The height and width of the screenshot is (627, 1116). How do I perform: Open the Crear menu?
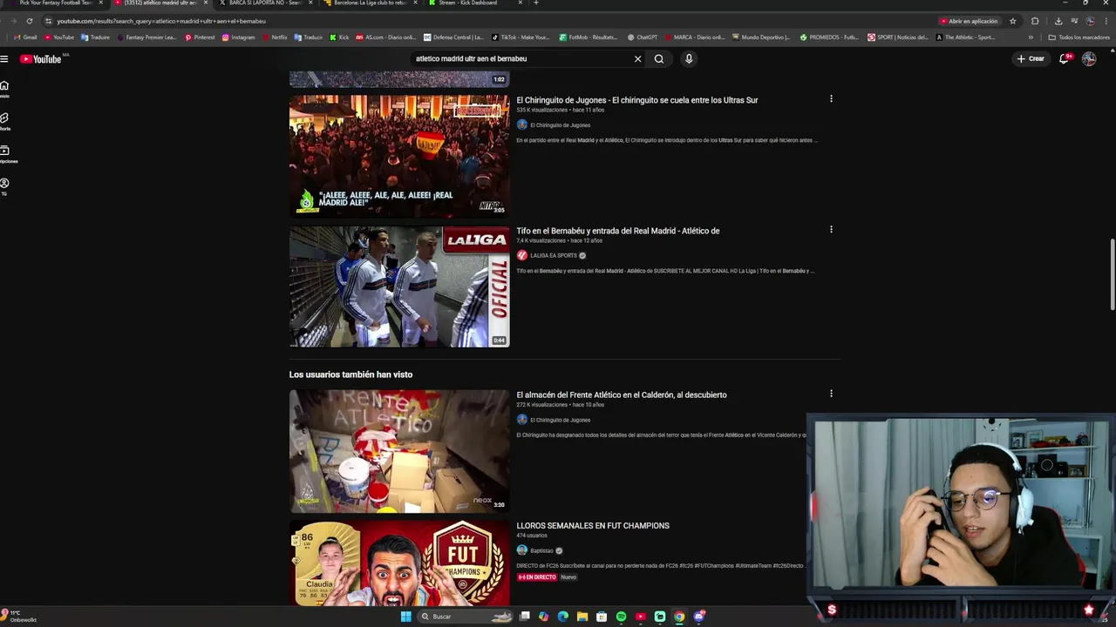click(x=1031, y=59)
